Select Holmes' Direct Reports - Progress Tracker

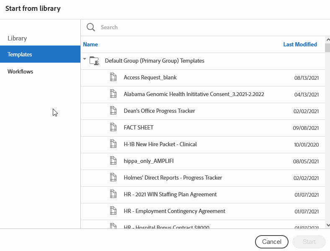[203, 178]
